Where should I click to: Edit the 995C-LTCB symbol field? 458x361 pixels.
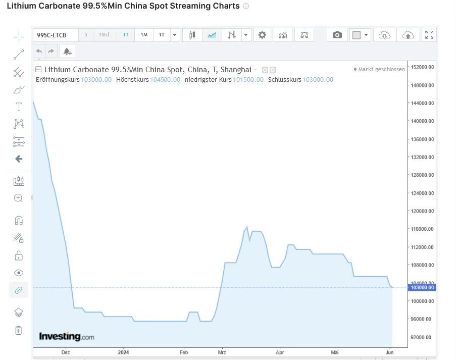56,35
